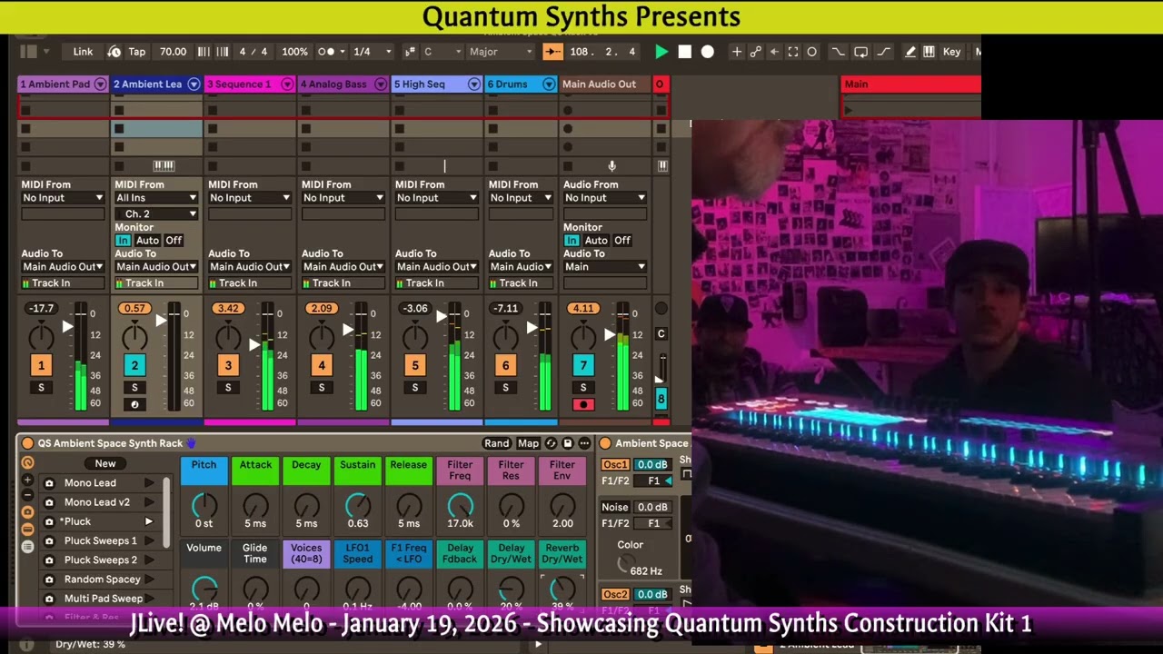Toggle the automation arm icon
Viewport: 1163px width, 654px height.
(x=755, y=52)
